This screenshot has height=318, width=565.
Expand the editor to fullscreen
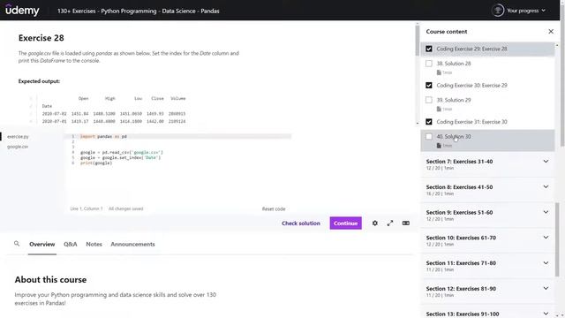pos(390,223)
